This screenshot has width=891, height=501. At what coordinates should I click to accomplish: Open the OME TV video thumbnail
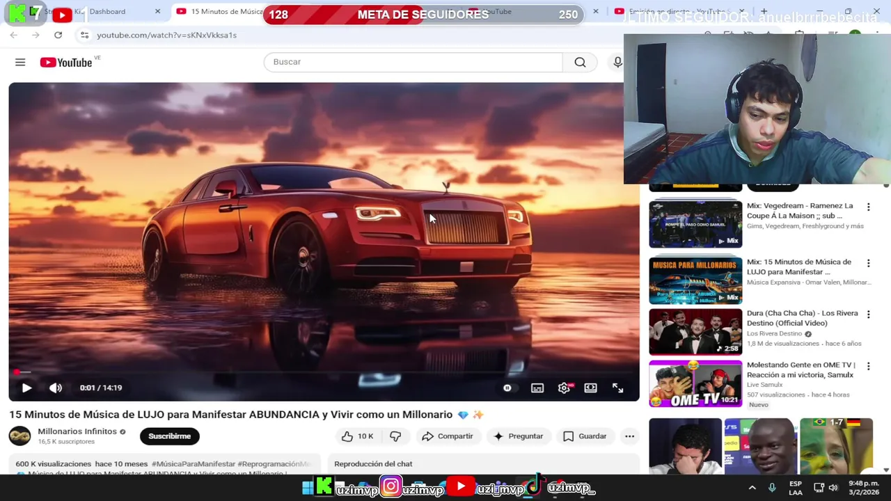tap(695, 383)
